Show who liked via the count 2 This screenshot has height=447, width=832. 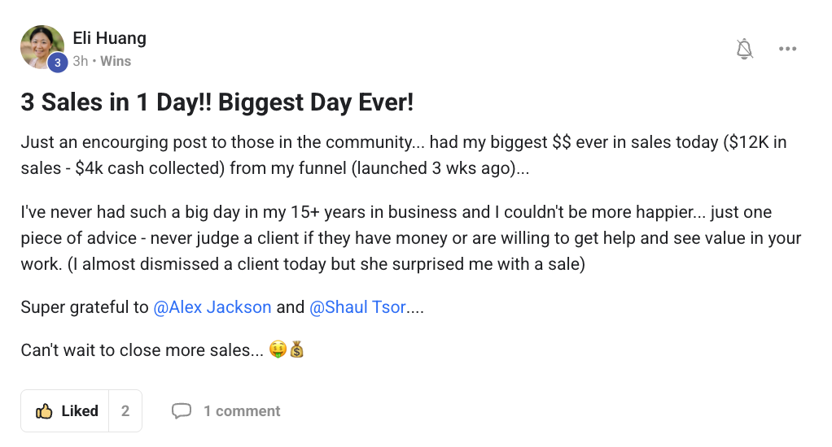[125, 411]
